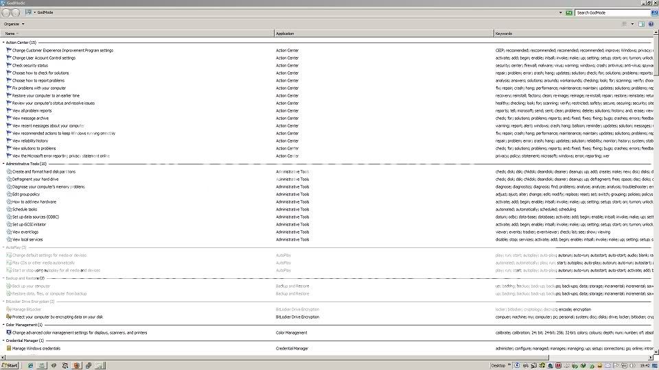Image resolution: width=659 pixels, height=370 pixels.
Task: Open the view options dropdown arrow
Action: pyautogui.click(x=632, y=24)
